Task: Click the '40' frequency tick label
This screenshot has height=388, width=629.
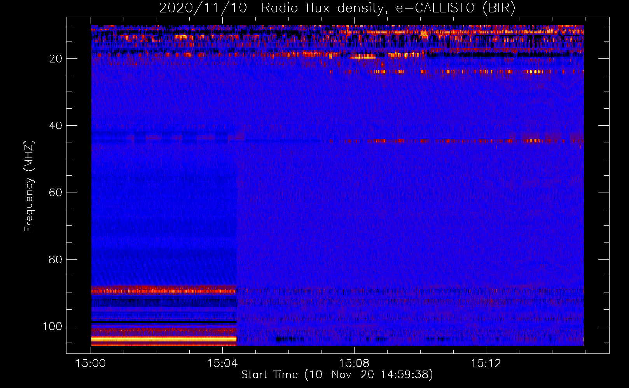Action: point(56,126)
